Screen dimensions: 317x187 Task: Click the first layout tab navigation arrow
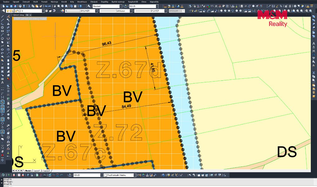(x=13, y=171)
